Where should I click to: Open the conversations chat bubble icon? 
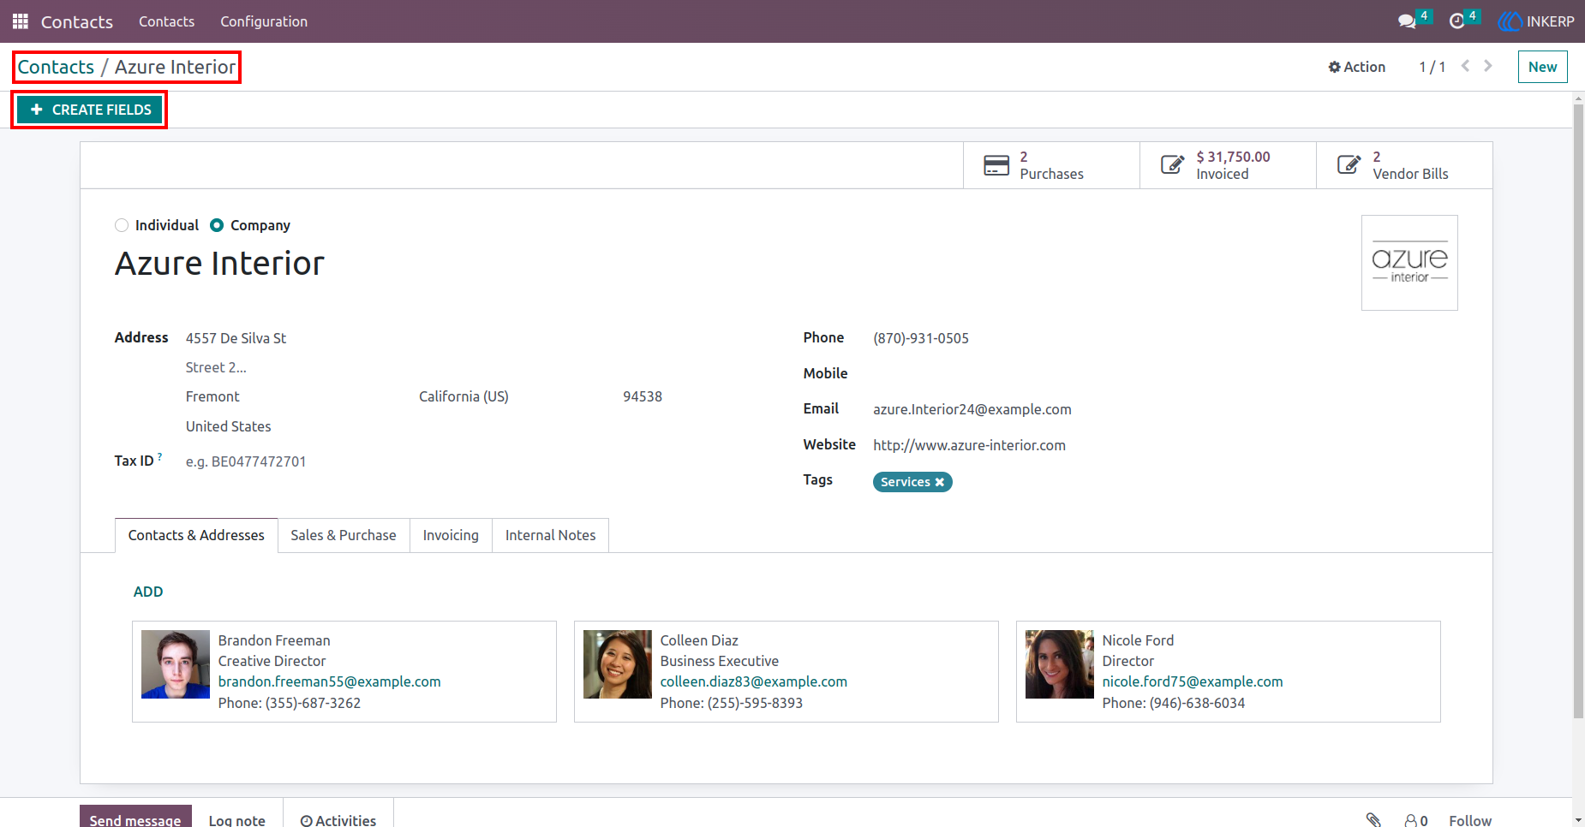click(x=1407, y=21)
